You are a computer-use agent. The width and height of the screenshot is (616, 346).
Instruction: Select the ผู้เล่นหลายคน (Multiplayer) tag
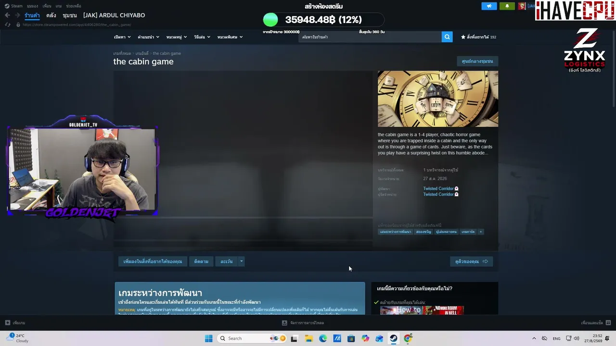(446, 232)
